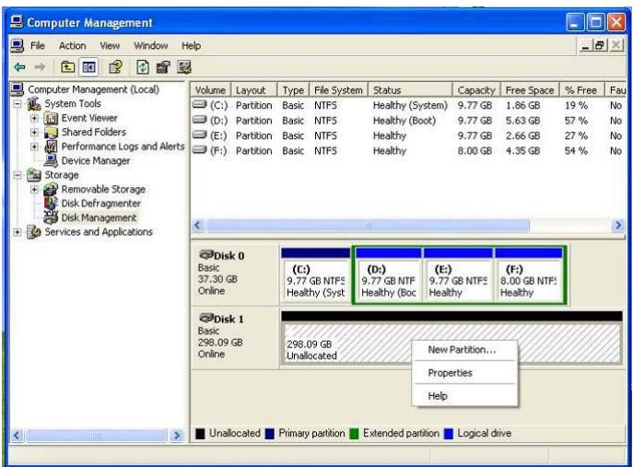Screen dimensions: 633x467
Task: Choose Help from the context menu
Action: coord(464,396)
